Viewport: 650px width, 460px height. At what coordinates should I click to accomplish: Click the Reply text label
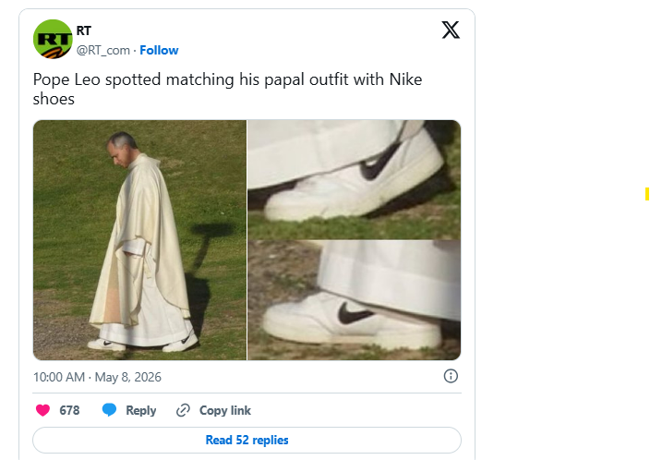pos(141,410)
